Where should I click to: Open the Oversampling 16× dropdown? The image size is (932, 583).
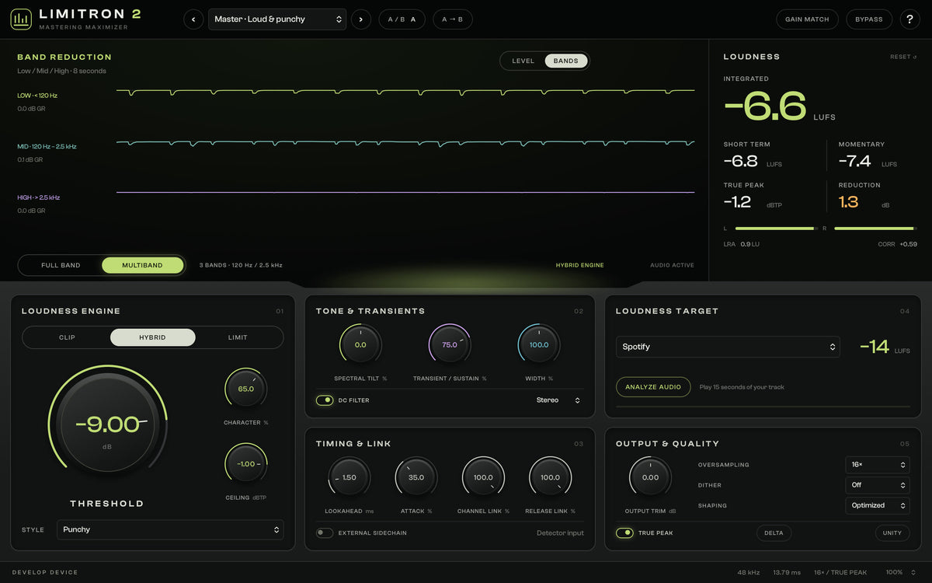tap(878, 465)
